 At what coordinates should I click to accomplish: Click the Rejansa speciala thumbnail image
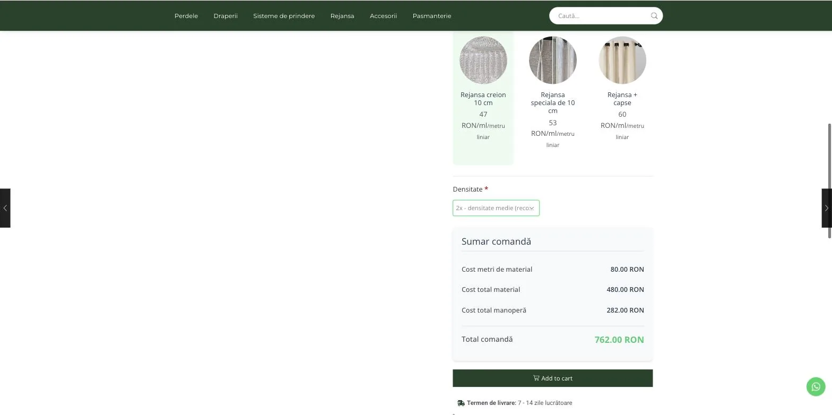(552, 60)
